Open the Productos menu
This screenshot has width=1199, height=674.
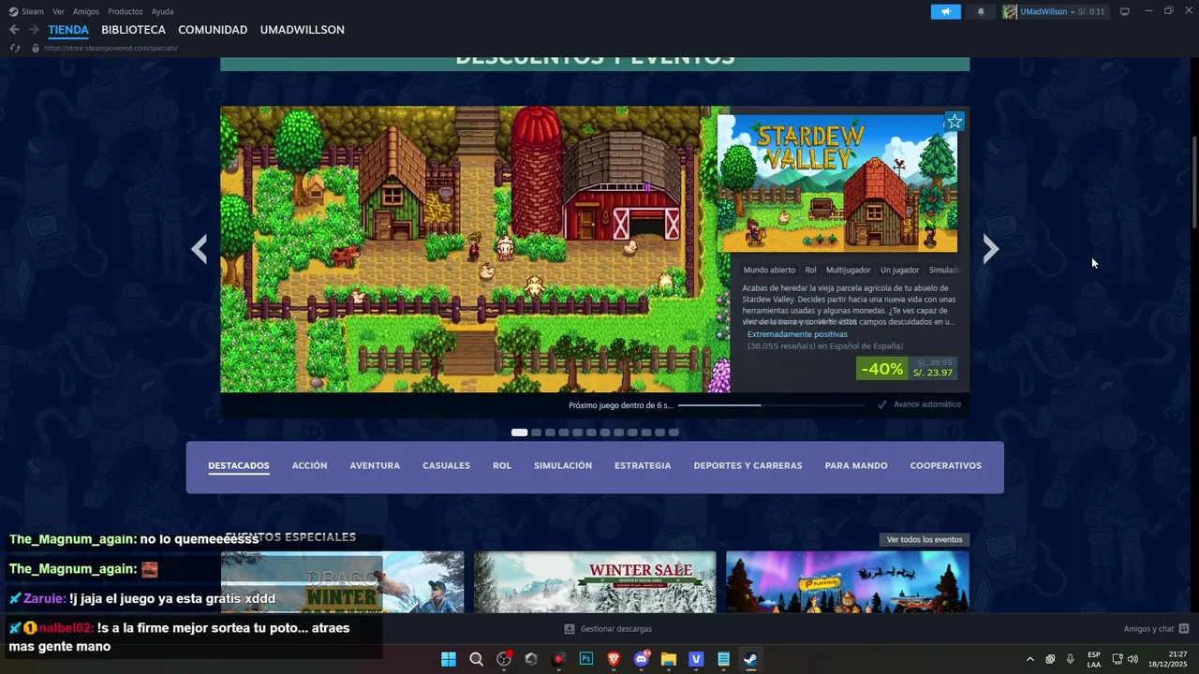pyautogui.click(x=126, y=11)
